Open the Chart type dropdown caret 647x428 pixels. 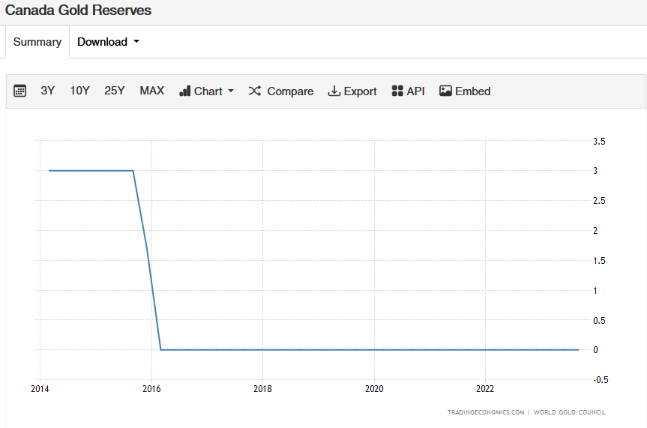click(x=231, y=91)
